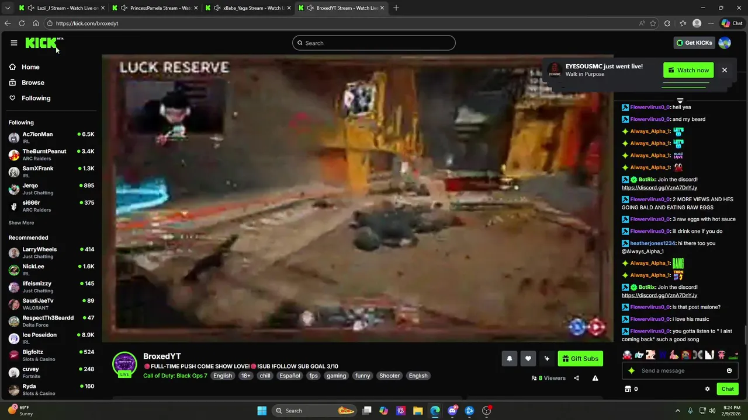
Task: Dismiss the EYESOUSMC live notification
Action: 724,70
